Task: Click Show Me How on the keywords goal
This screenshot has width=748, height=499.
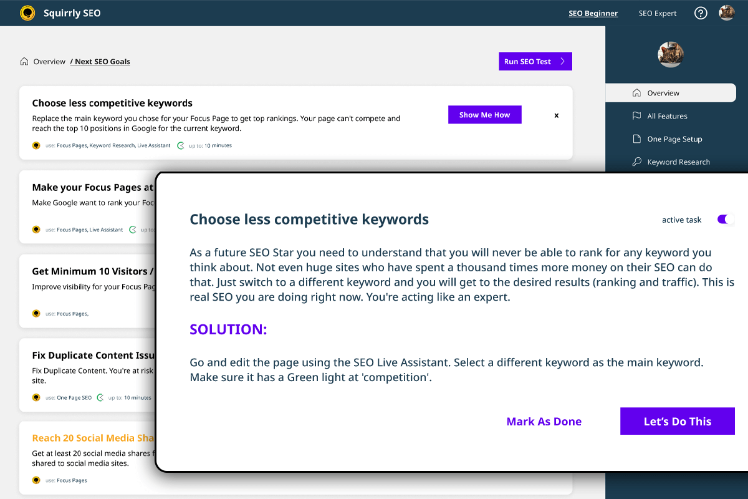Action: coord(484,115)
